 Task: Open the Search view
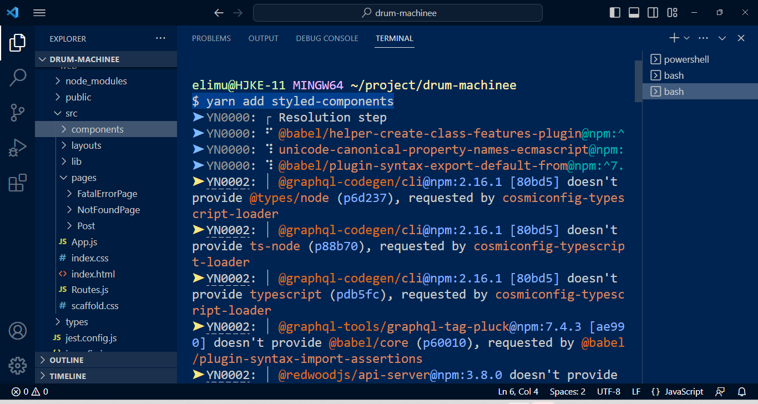click(x=17, y=78)
